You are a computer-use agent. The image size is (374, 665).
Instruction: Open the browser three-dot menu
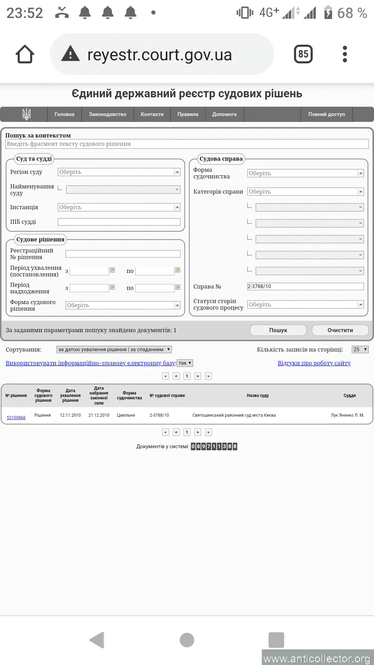[345, 54]
